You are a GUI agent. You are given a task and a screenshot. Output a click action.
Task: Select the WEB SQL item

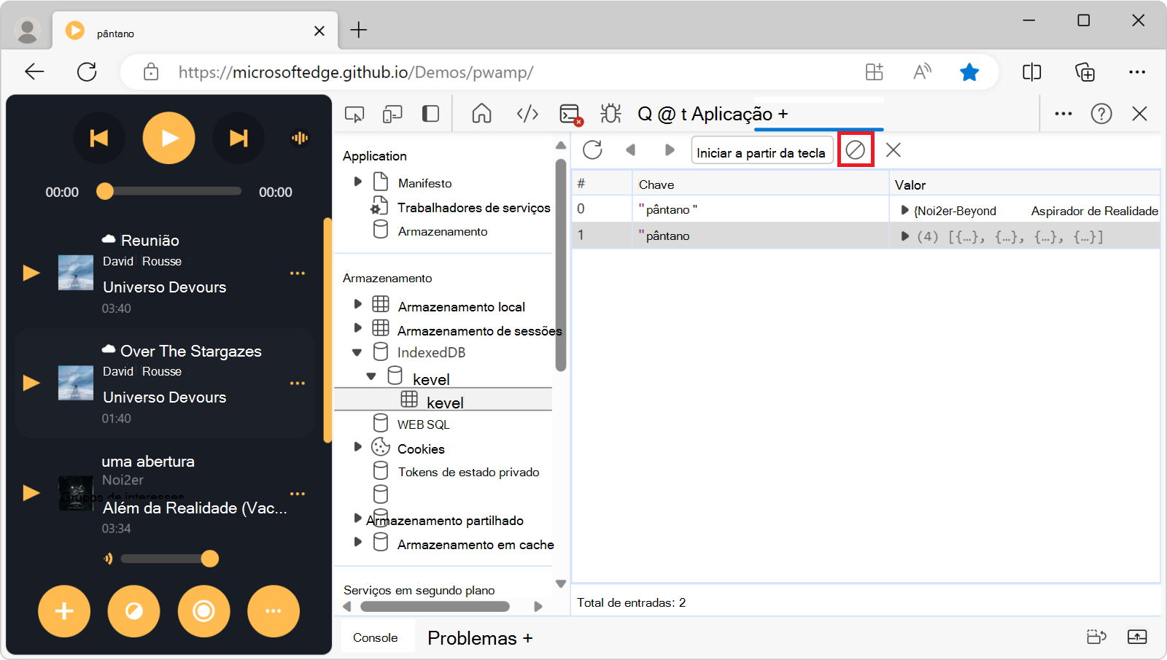(423, 424)
